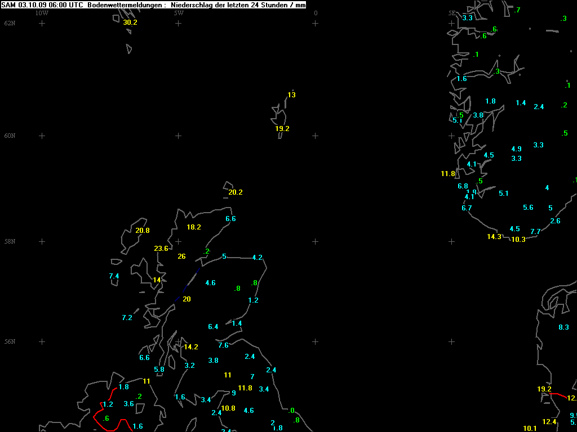
Task: Click the 20.8 station reading
Action: 143,231
